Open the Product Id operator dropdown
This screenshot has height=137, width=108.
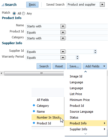click(63, 32)
